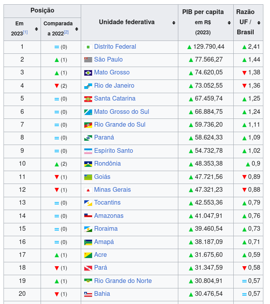Click the value 77.566,27
This screenshot has width=270, height=304.
coord(209,60)
